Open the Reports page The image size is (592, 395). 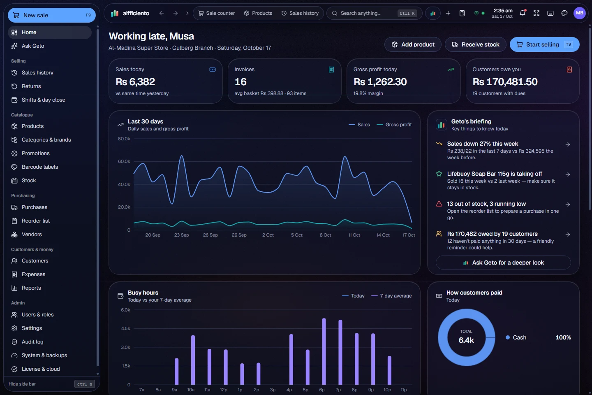tap(49, 288)
